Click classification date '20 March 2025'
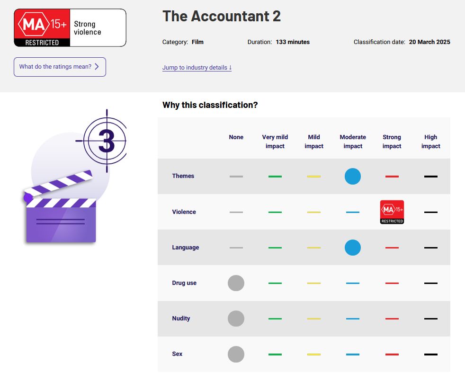465x381 pixels. [x=429, y=42]
